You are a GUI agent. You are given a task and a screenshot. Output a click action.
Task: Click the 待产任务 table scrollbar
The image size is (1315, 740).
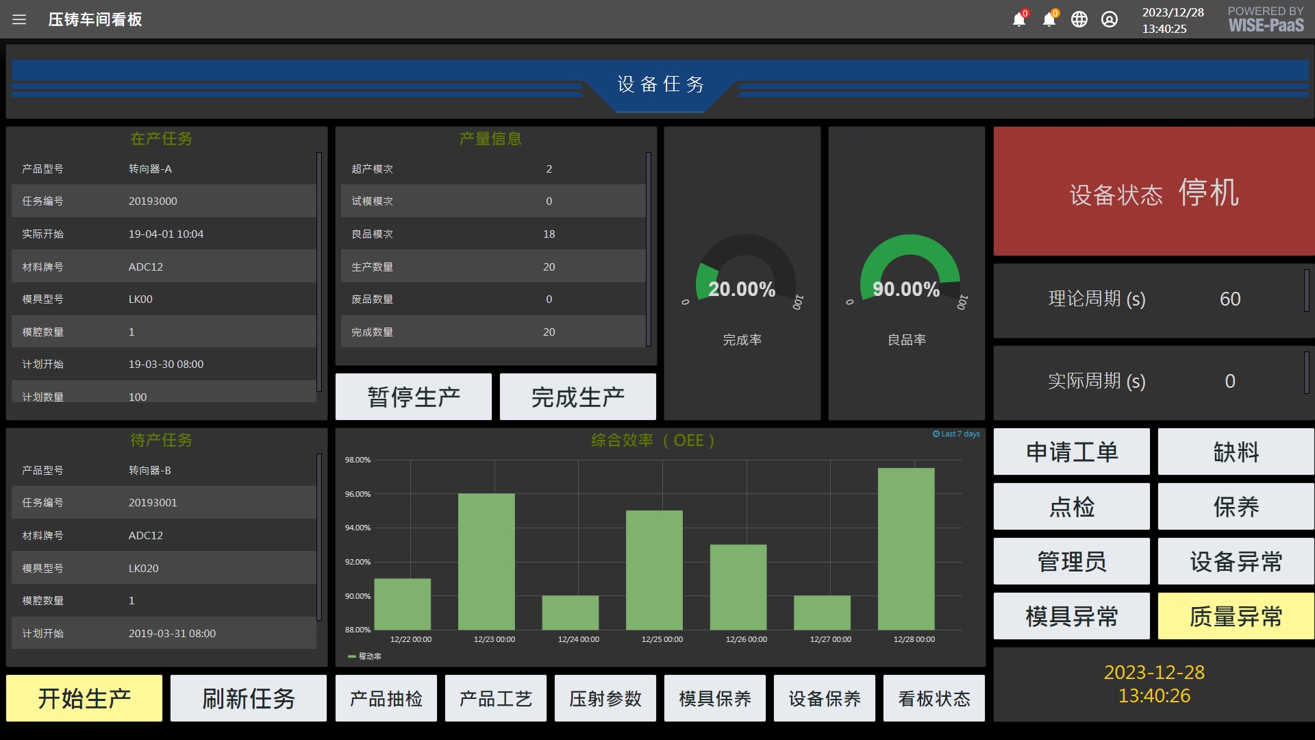pyautogui.click(x=319, y=537)
